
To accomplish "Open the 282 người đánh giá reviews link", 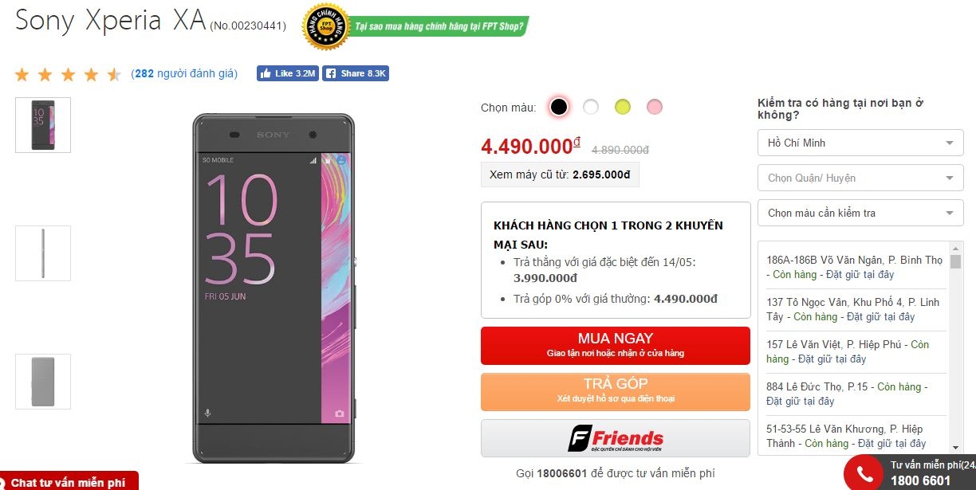I will (185, 73).
